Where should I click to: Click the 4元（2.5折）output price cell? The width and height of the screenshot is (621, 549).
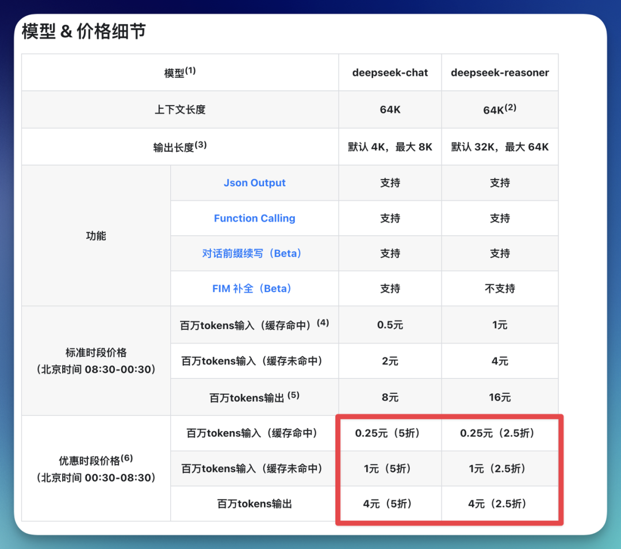pos(497,504)
